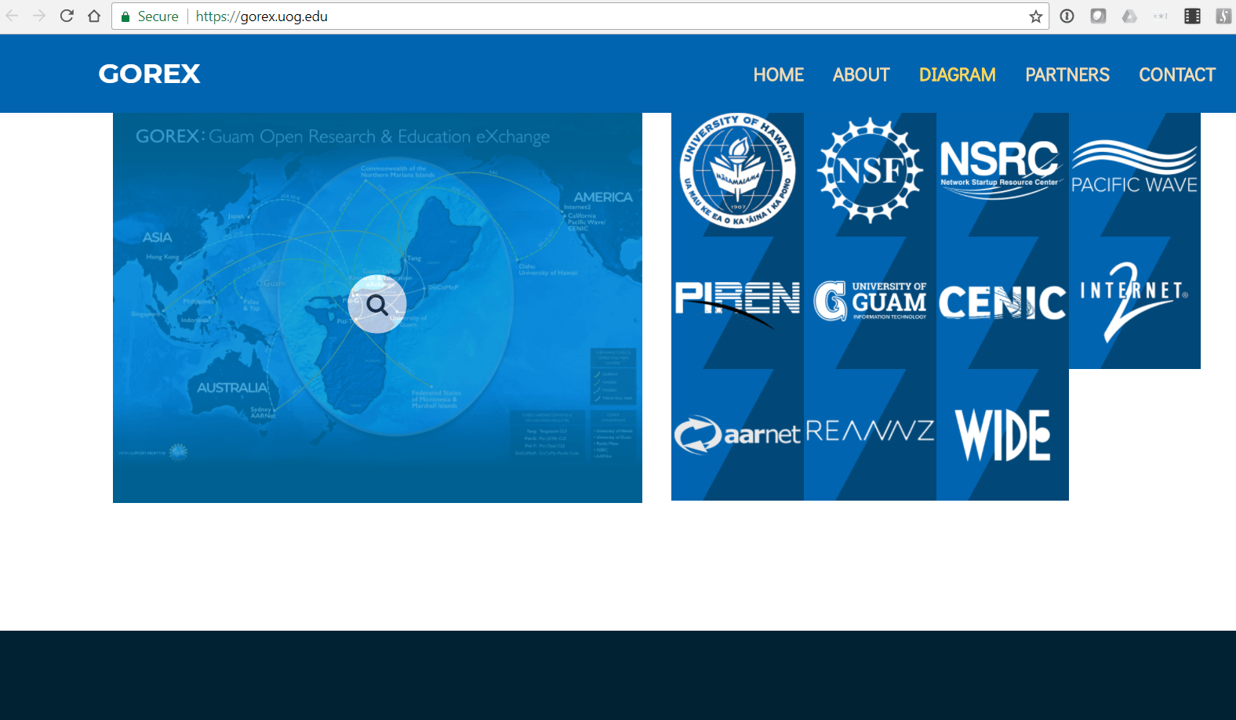The image size is (1236, 720).
Task: Click the CENIC partner logo
Action: tap(1002, 303)
